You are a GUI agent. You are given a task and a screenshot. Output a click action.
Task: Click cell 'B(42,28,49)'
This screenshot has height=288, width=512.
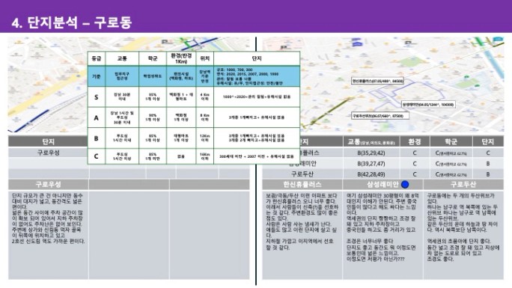pos(371,174)
